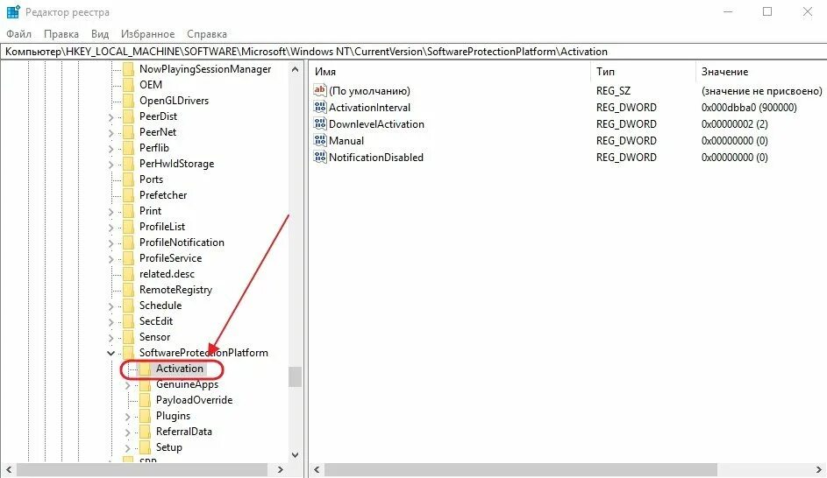827x478 pixels.
Task: Expand the Perflib tree node
Action: pyautogui.click(x=111, y=149)
